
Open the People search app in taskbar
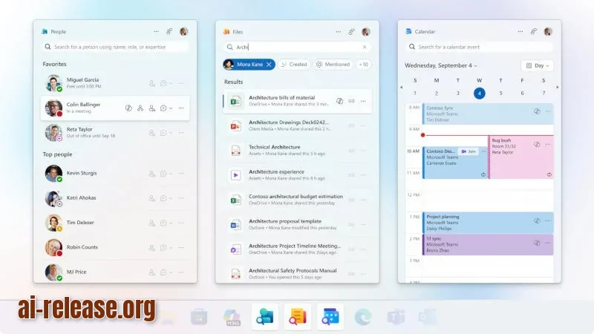coord(265,317)
